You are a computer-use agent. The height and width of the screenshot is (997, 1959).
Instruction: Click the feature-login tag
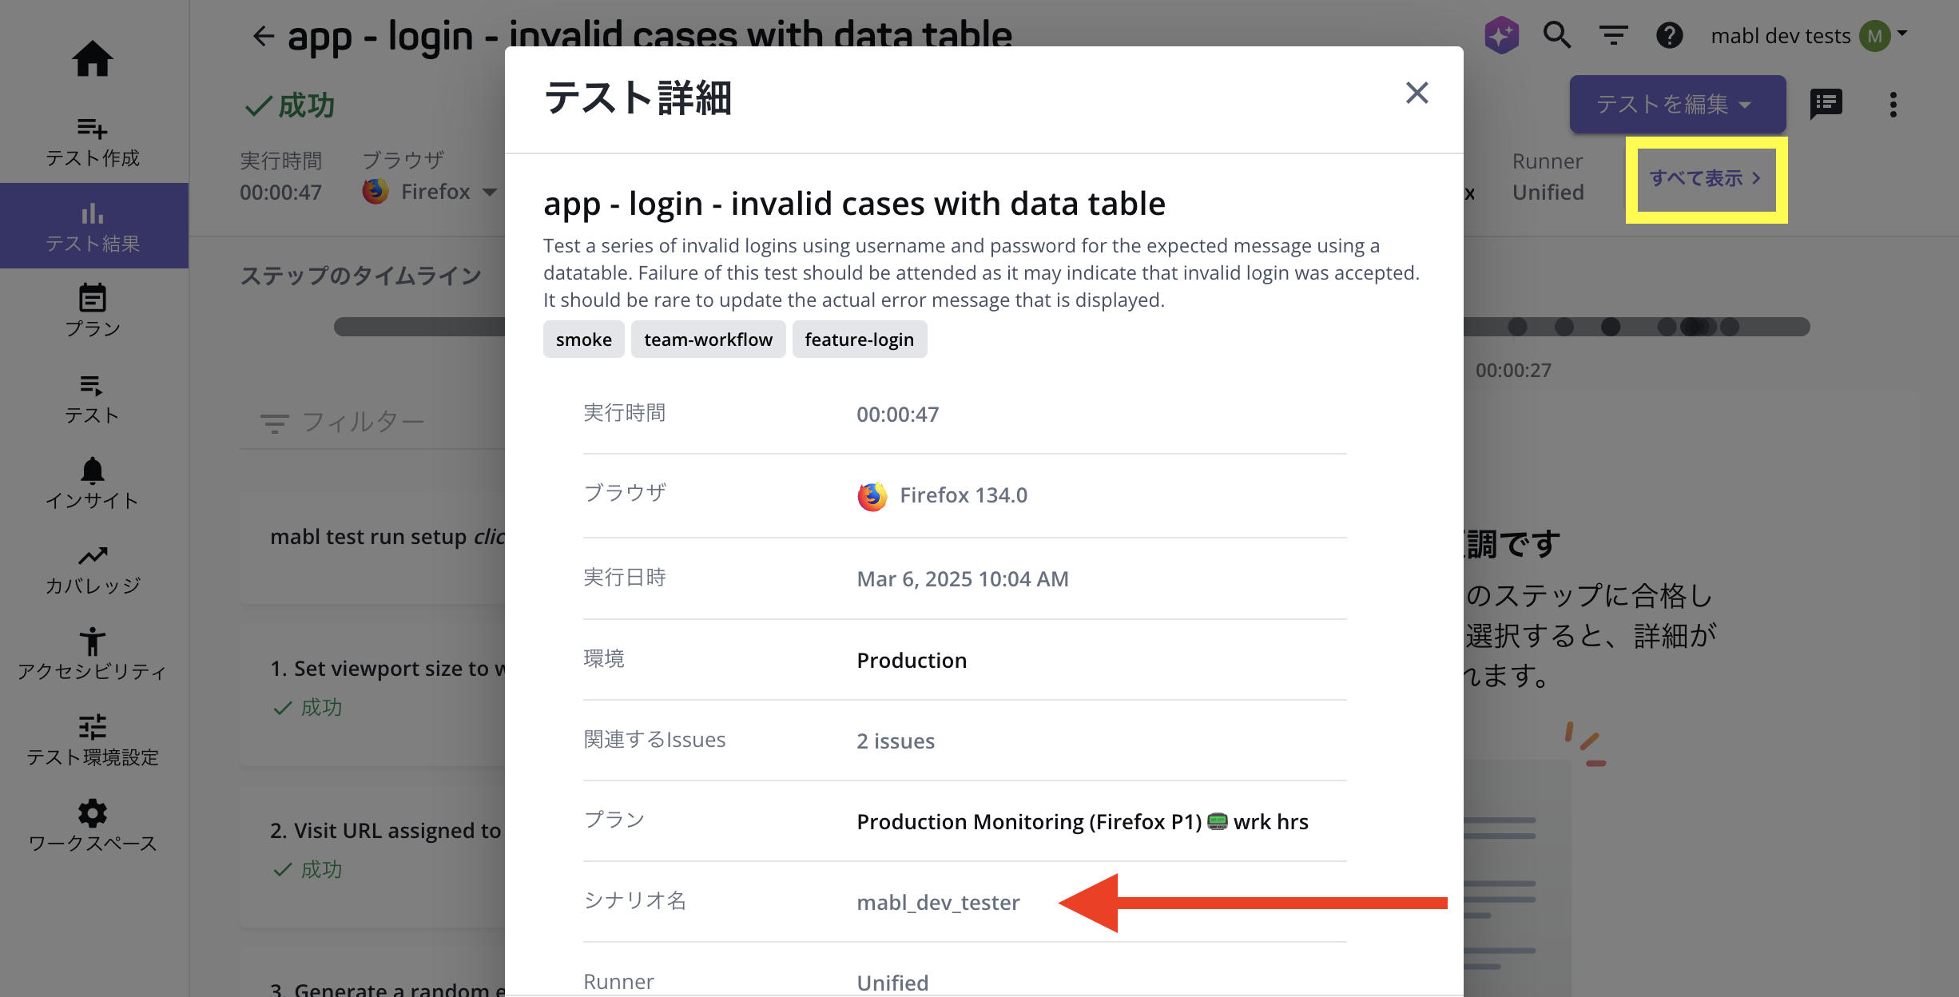coord(859,340)
